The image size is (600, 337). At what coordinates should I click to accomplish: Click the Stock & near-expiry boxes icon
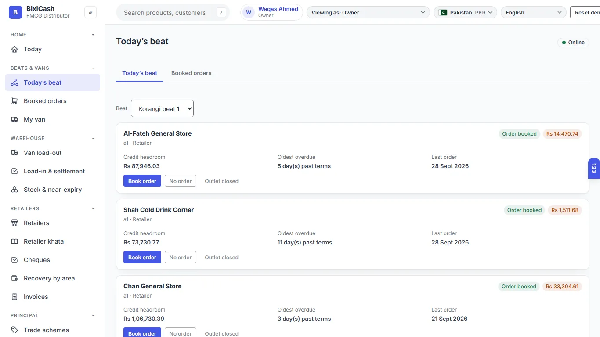point(14,190)
